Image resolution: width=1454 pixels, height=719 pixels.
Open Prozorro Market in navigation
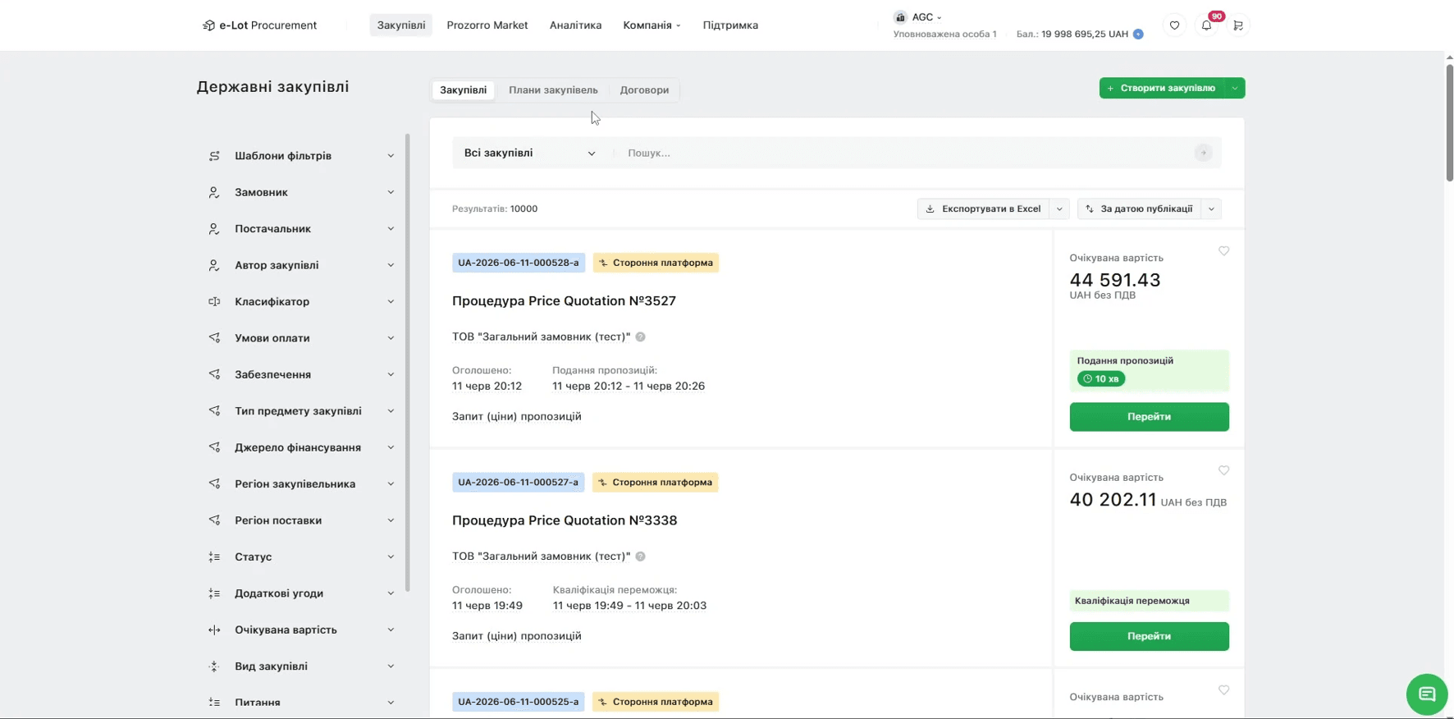pos(487,25)
